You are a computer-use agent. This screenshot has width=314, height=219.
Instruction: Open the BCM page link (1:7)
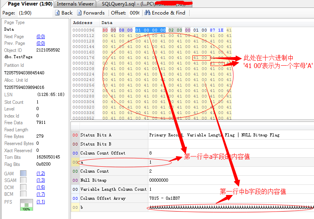click(41, 194)
